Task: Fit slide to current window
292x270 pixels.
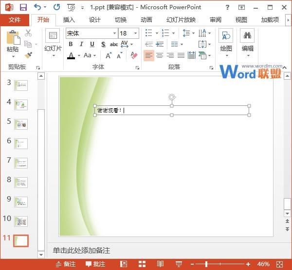Action: point(280,264)
